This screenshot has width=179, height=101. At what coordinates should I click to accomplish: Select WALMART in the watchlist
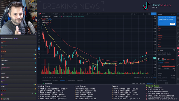160,35
